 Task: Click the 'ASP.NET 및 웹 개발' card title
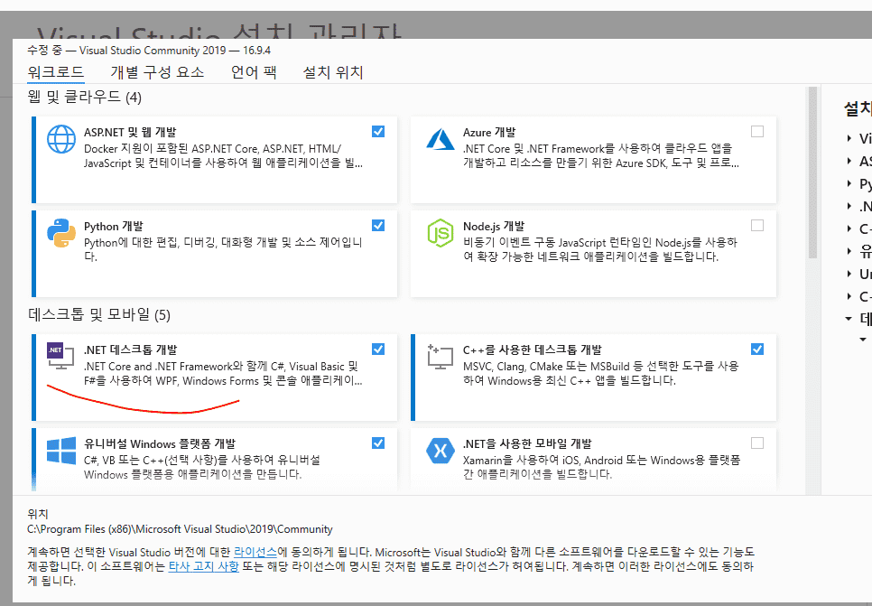(130, 133)
